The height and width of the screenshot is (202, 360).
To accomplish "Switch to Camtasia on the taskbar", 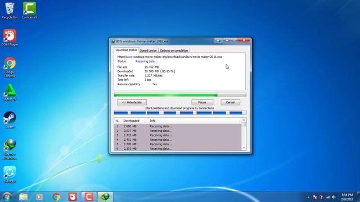I will 89,197.
